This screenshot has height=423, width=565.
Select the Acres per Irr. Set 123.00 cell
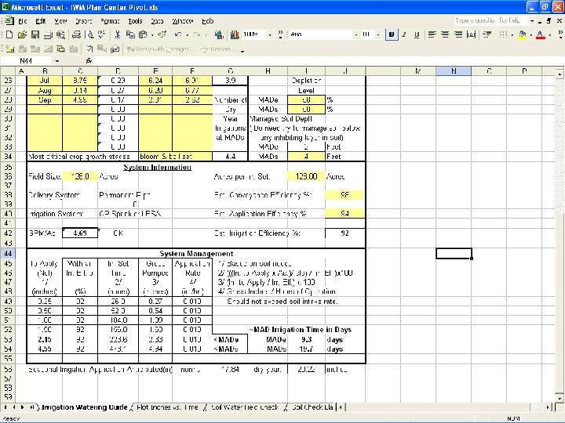pos(306,176)
